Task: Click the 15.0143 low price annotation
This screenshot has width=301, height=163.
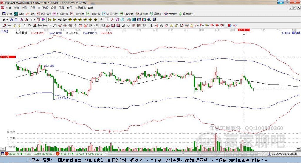Action: (63, 98)
